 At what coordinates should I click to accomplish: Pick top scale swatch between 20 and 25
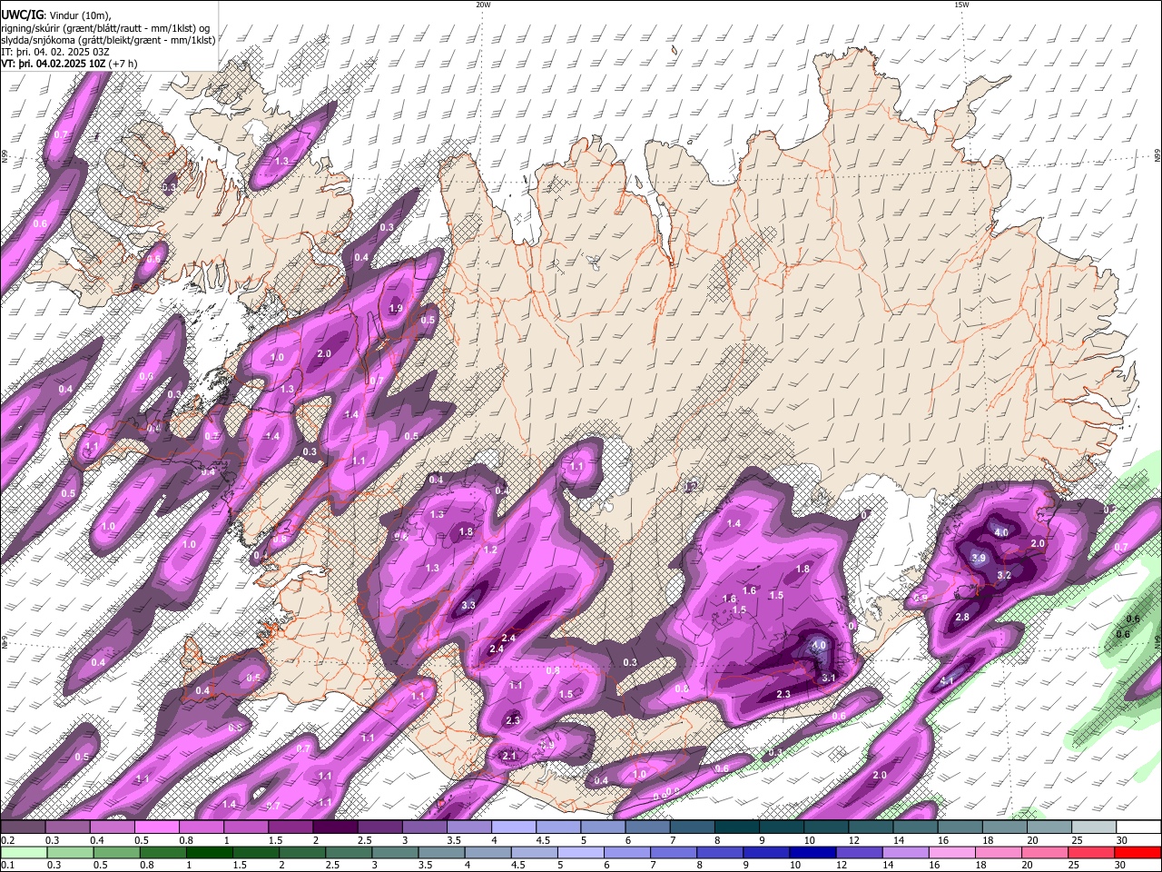[x=1049, y=827]
